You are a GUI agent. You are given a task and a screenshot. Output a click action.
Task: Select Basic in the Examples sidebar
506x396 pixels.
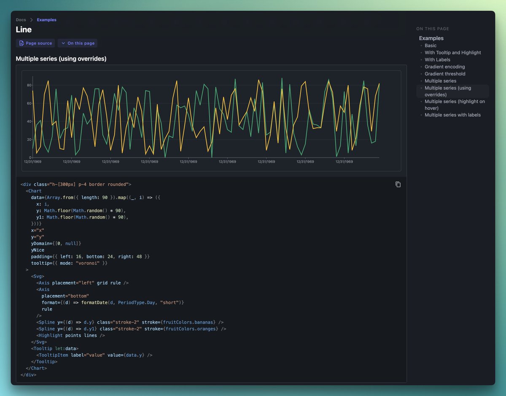point(431,45)
